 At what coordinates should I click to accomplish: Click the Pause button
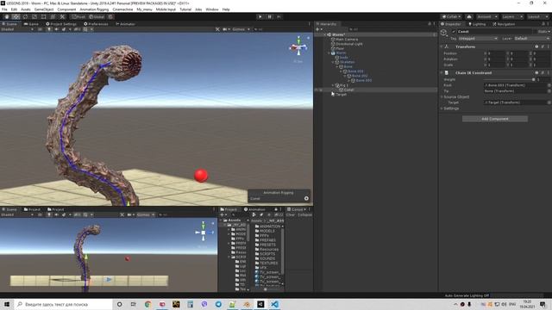click(x=270, y=17)
